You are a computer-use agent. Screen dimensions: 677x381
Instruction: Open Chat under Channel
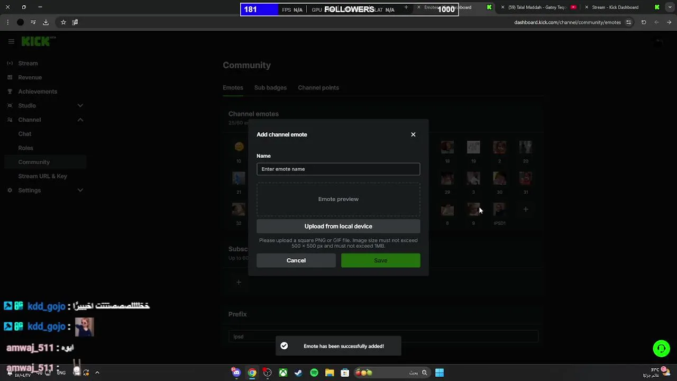[25, 134]
